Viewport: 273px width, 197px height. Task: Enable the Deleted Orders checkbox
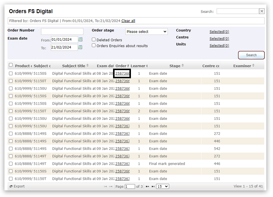(94, 40)
